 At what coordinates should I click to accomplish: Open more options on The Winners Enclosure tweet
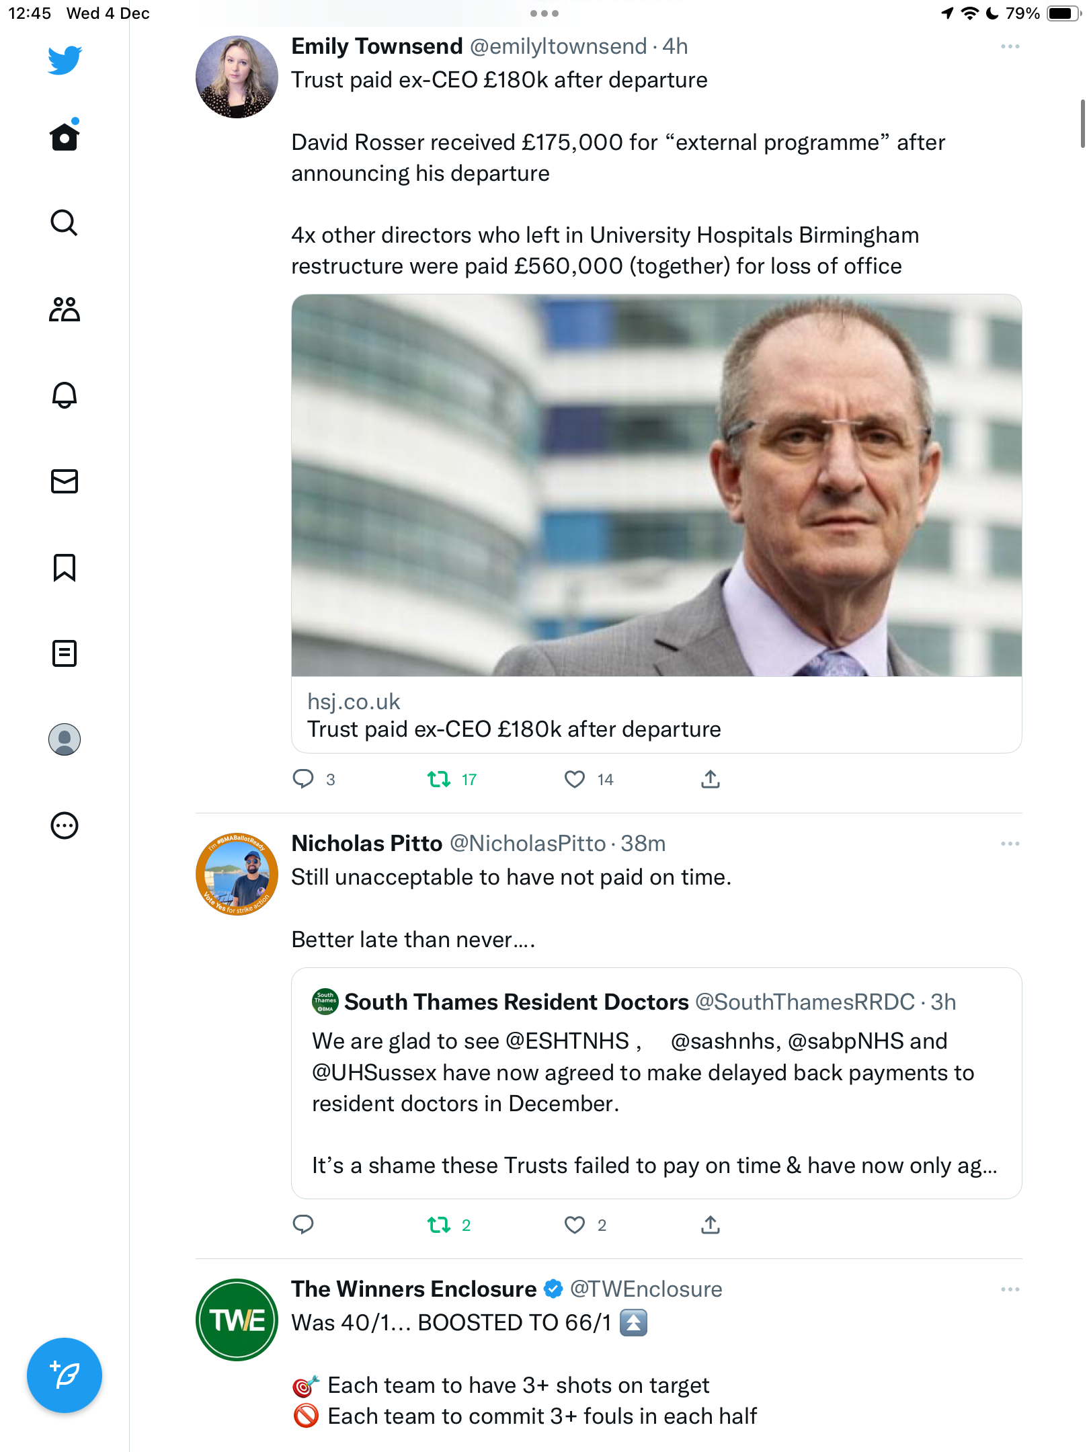[x=1010, y=1289]
